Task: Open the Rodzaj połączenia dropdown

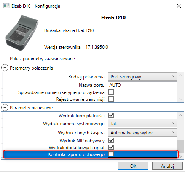Action: pyautogui.click(x=142, y=76)
